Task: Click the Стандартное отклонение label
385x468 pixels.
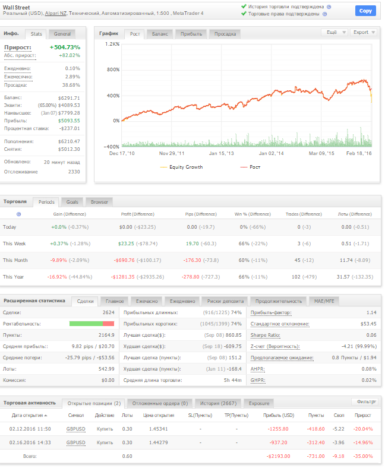Action: 280,324
